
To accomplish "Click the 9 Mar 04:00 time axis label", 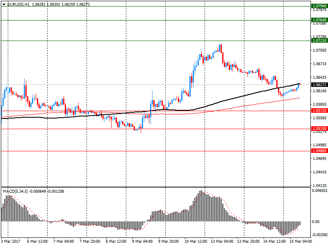I will pyautogui.click(x=142, y=241).
